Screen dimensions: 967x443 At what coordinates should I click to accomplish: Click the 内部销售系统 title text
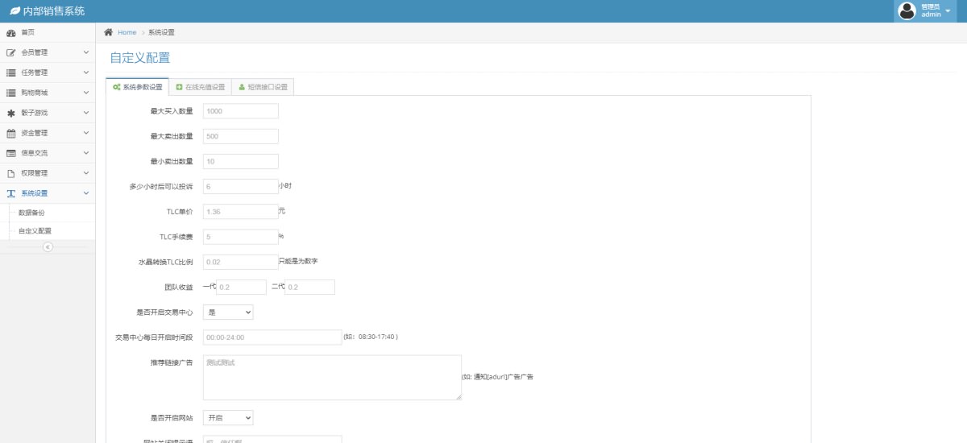[54, 11]
